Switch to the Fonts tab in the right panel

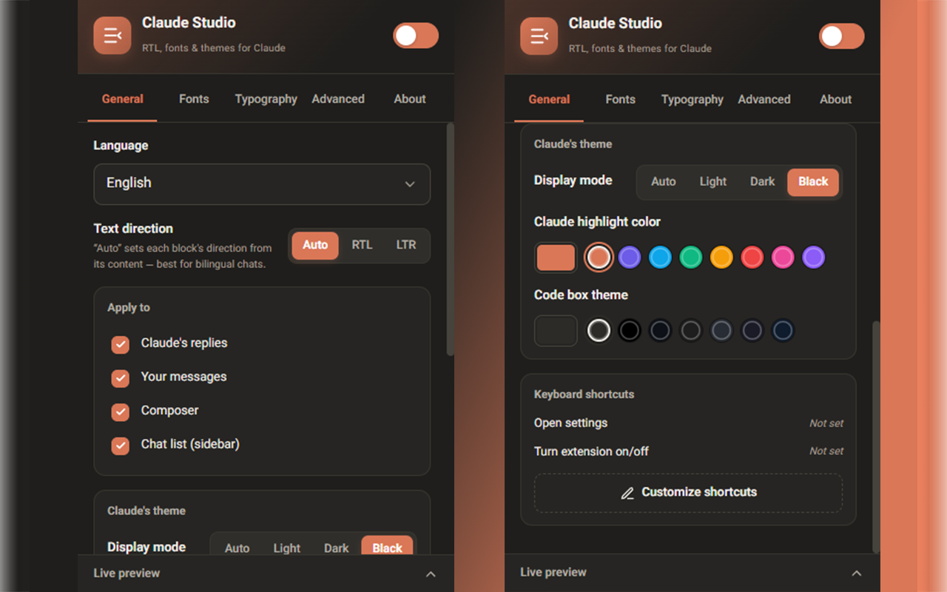tap(620, 99)
